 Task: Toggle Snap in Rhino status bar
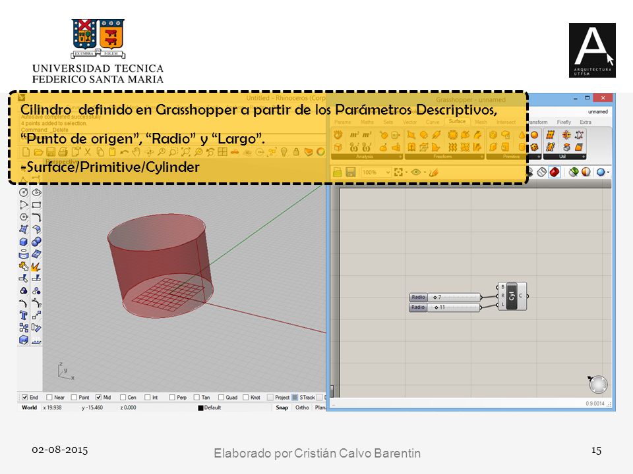[x=282, y=408]
